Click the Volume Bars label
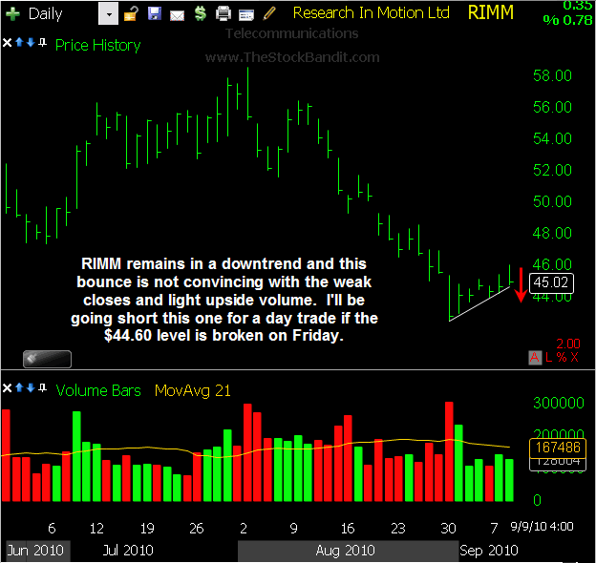The image size is (596, 563). click(98, 390)
